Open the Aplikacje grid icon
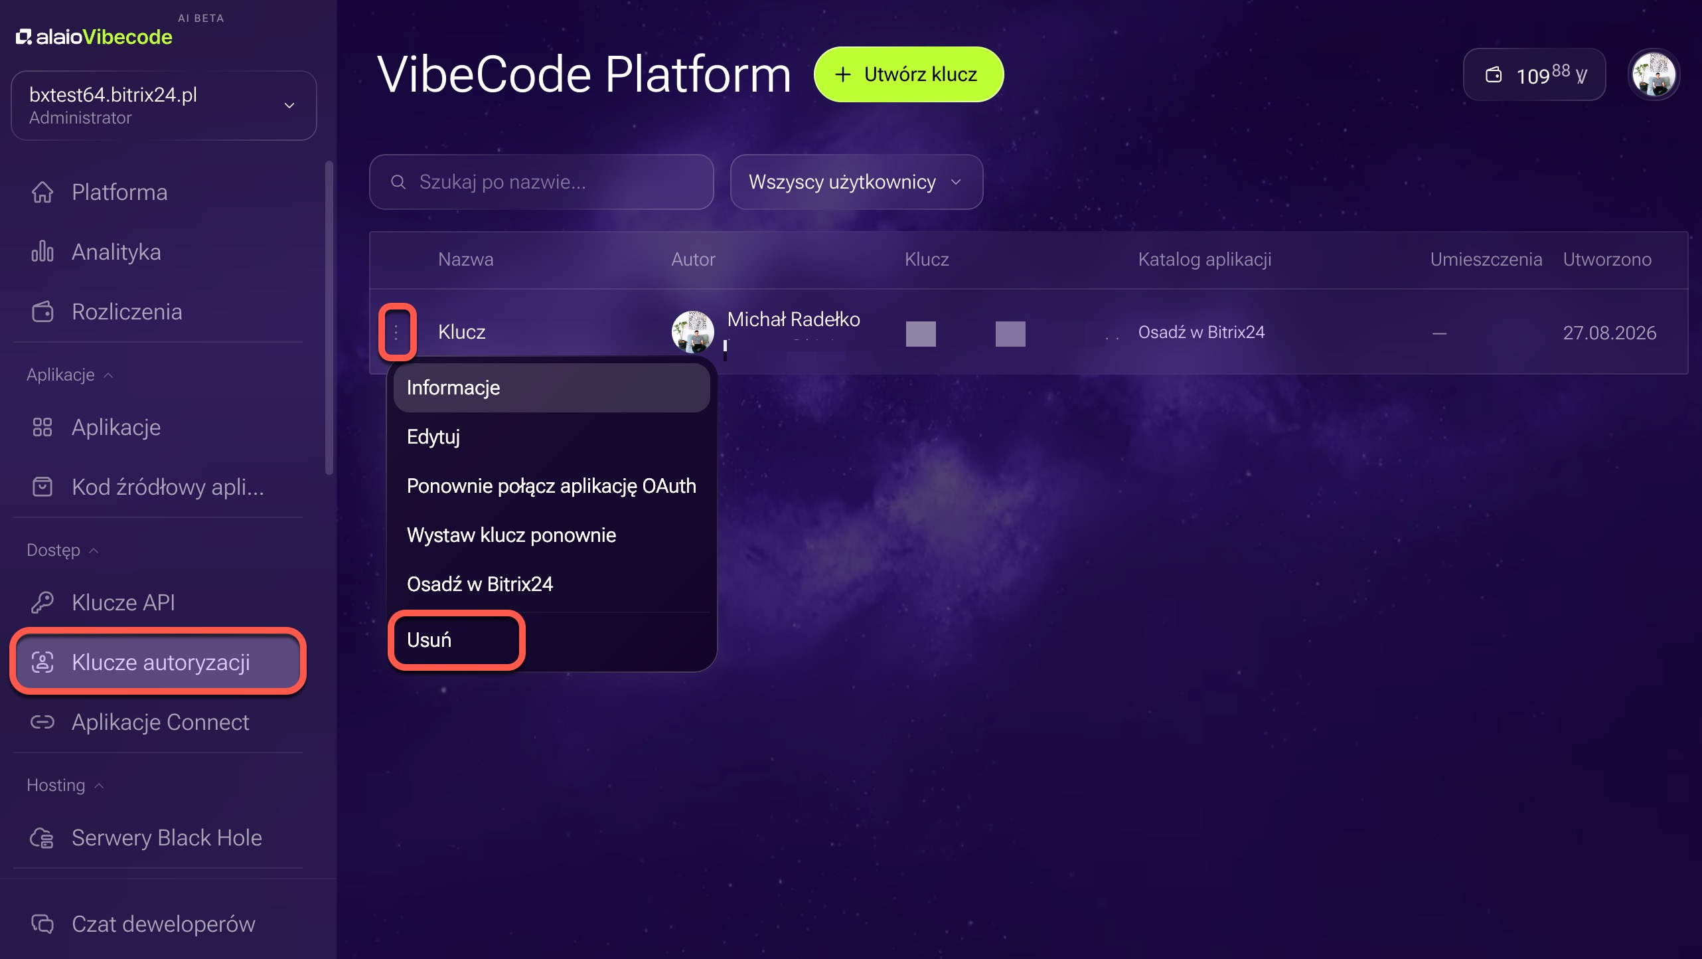1702x959 pixels. tap(42, 427)
